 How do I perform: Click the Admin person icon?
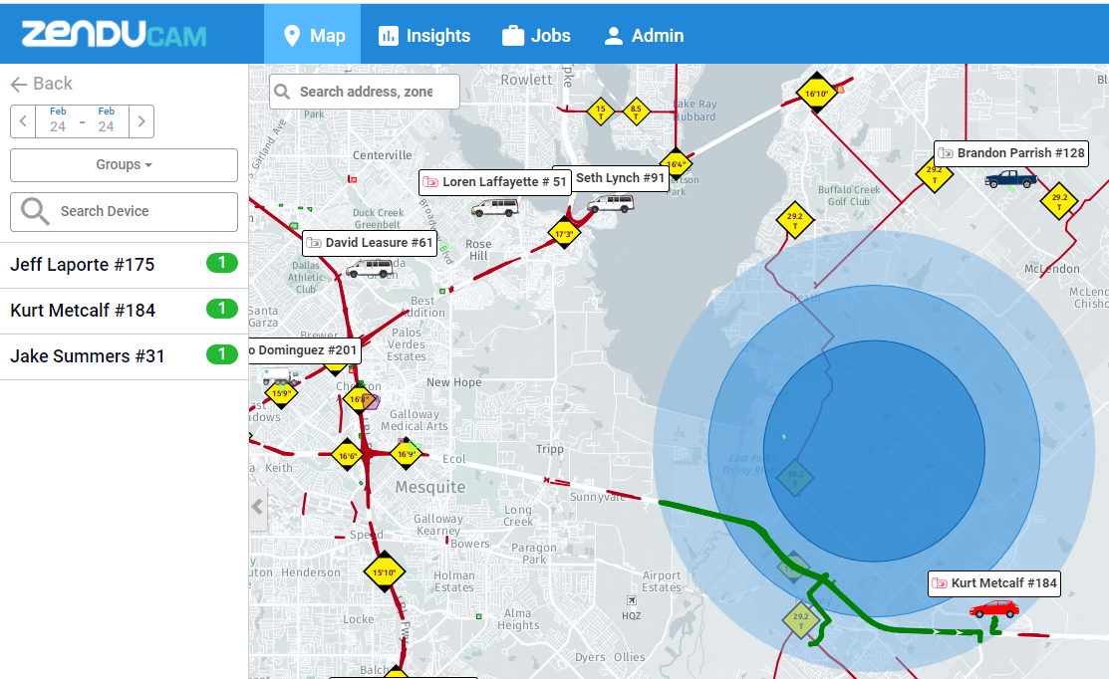click(x=615, y=35)
